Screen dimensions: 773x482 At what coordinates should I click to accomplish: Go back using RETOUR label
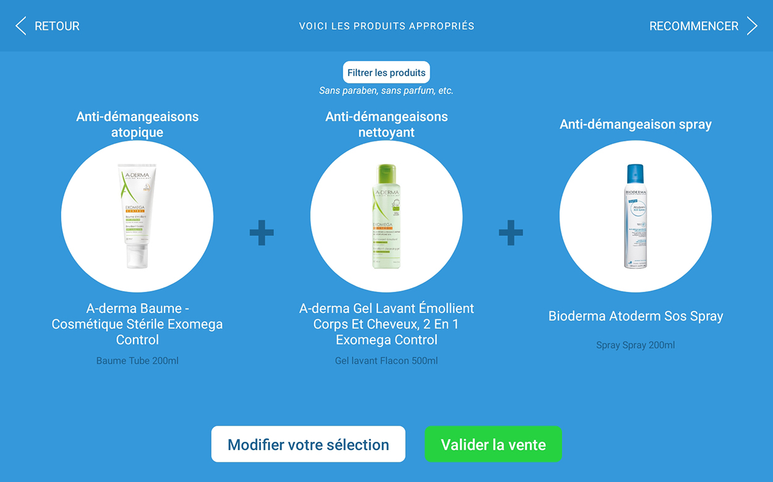click(x=57, y=26)
